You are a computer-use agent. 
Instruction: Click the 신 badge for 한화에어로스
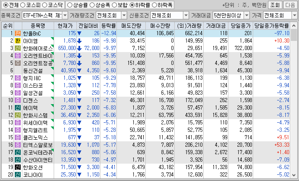(x=18, y=48)
